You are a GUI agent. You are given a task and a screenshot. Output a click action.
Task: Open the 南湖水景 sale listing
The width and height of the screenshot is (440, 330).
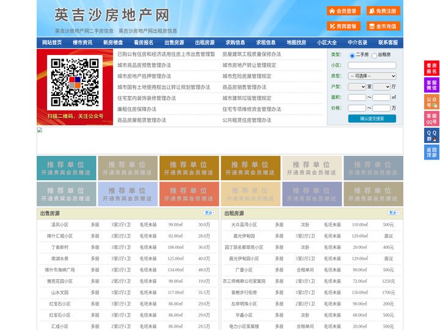60,258
